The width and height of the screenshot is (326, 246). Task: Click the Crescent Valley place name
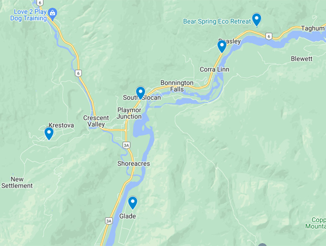click(x=96, y=121)
